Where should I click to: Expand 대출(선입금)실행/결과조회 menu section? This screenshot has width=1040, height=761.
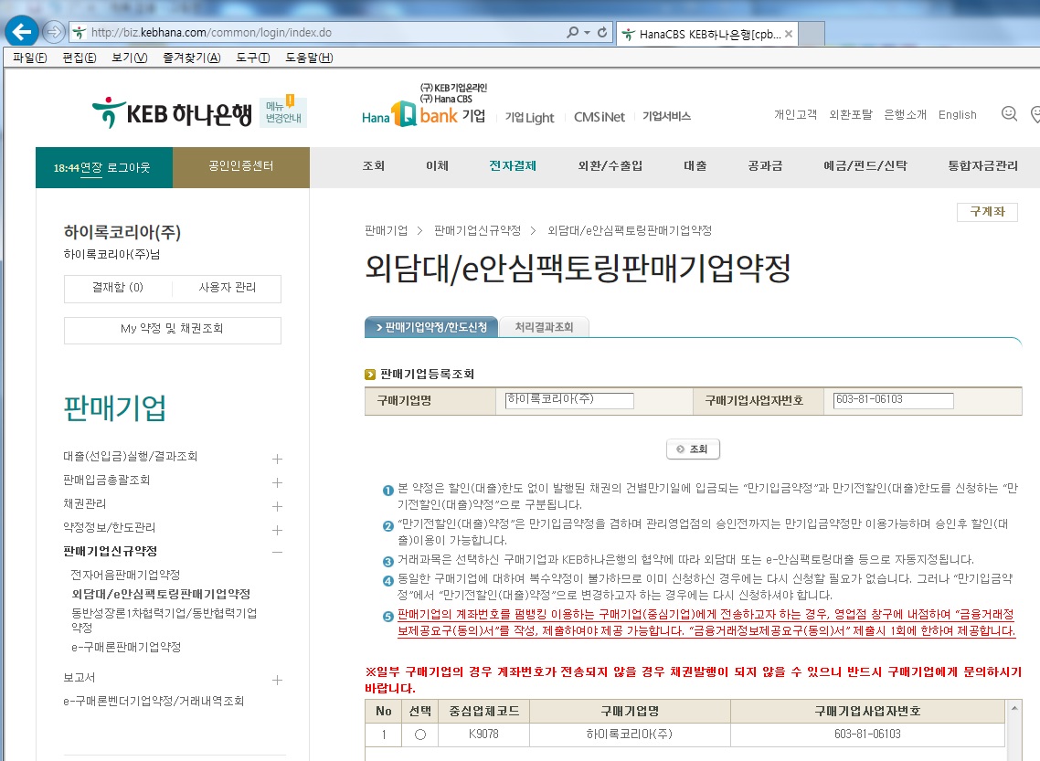(x=277, y=459)
